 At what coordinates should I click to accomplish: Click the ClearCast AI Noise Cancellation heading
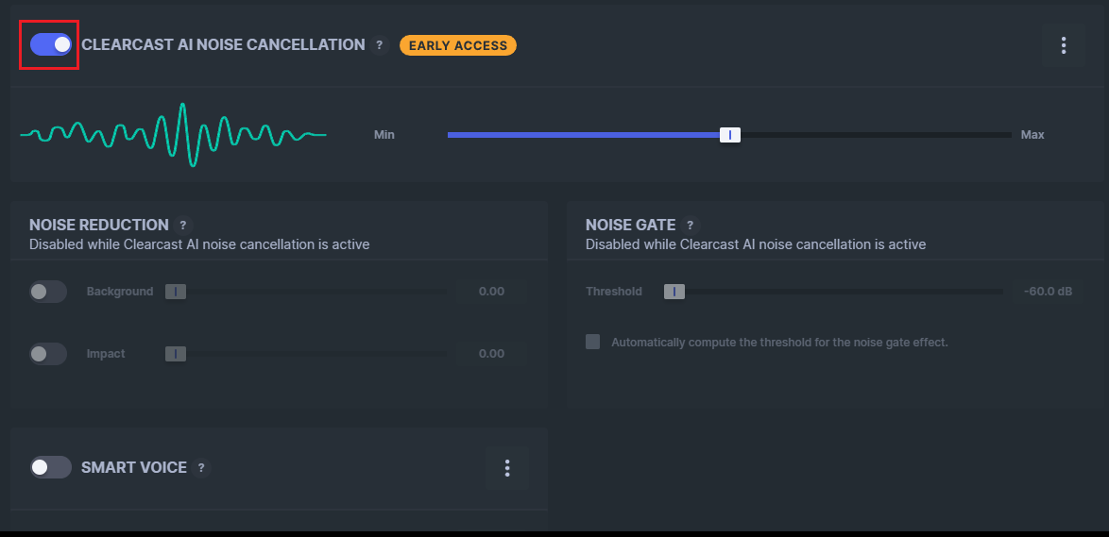click(x=224, y=44)
